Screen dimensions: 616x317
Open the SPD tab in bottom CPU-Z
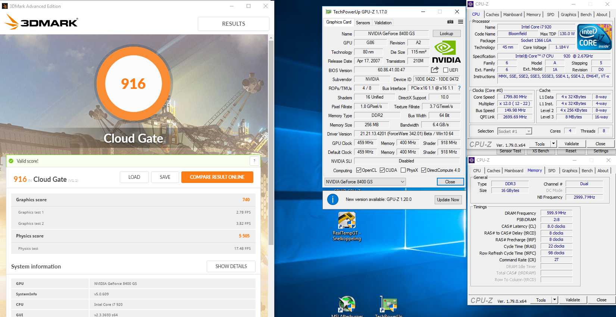pyautogui.click(x=551, y=171)
